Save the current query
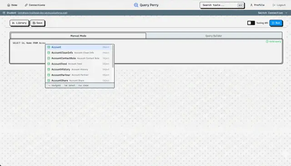 [37, 23]
